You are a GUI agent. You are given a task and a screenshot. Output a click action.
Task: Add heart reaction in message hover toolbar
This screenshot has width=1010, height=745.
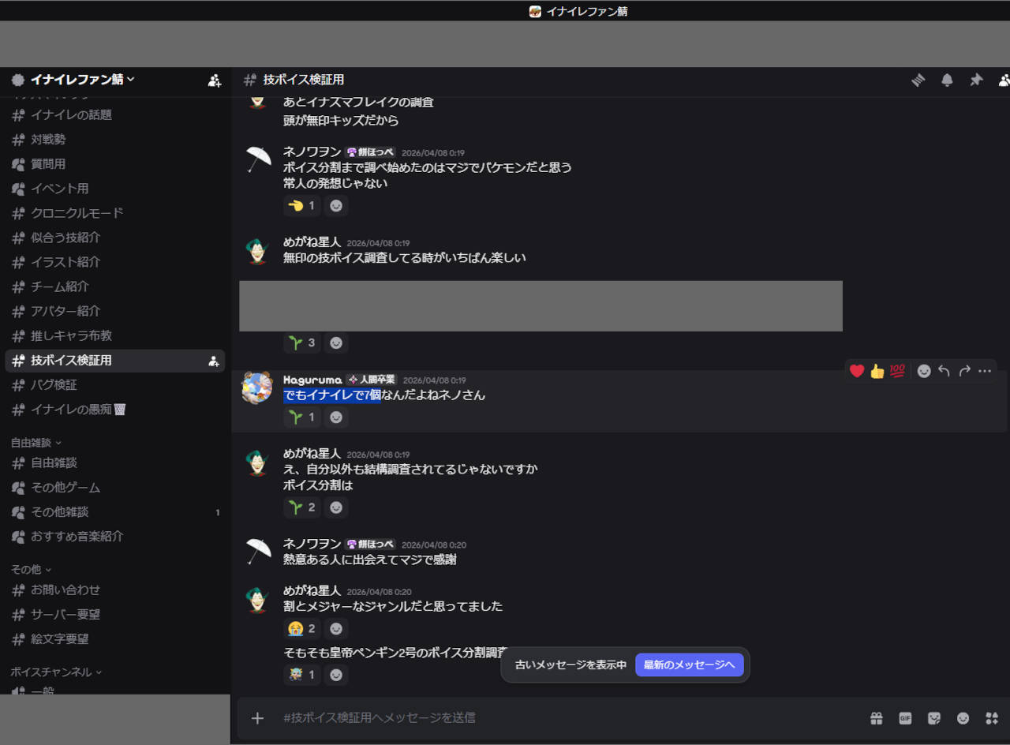(x=857, y=371)
